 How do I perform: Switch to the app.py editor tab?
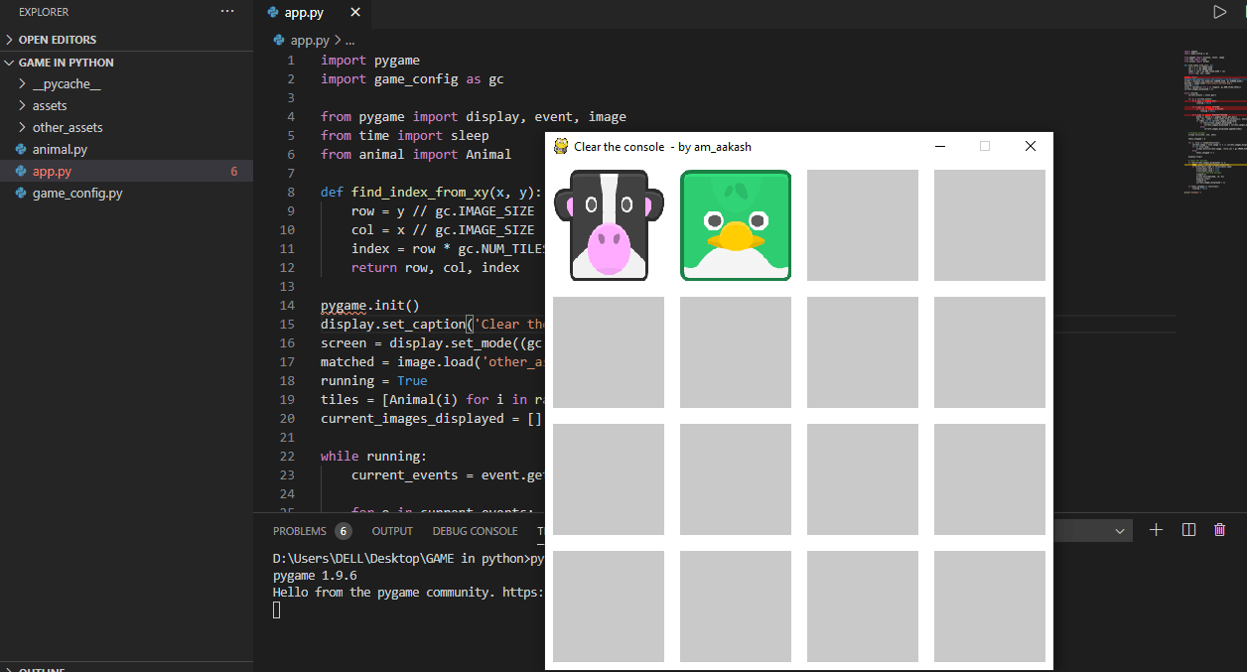[x=304, y=13]
